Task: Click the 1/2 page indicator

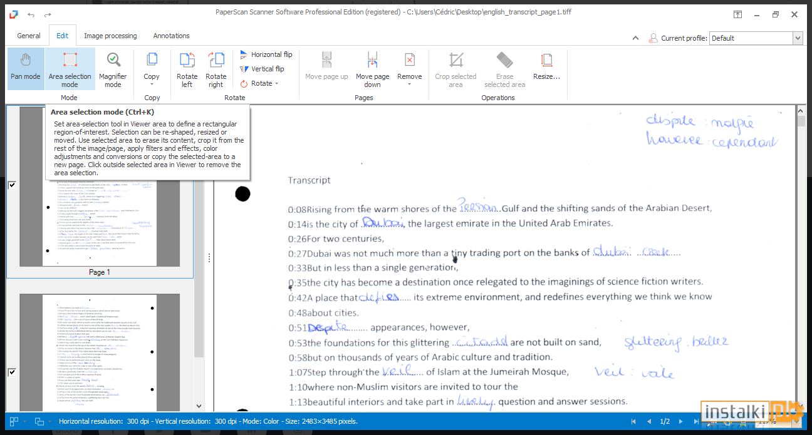Action: coord(665,422)
